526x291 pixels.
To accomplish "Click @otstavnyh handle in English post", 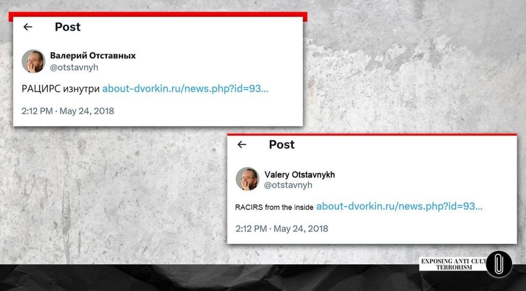I will [288, 185].
